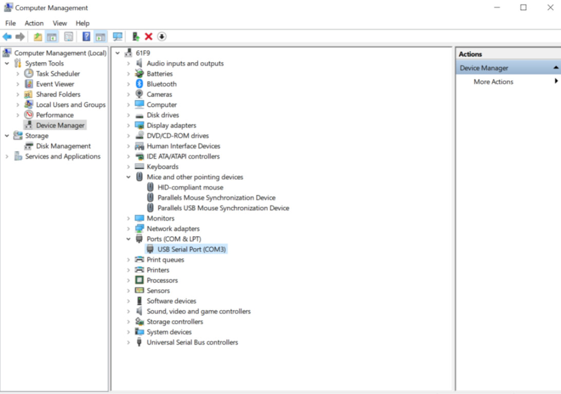561x394 pixels.
Task: Expand the Universal Serial Bus controllers node
Action: (128, 343)
